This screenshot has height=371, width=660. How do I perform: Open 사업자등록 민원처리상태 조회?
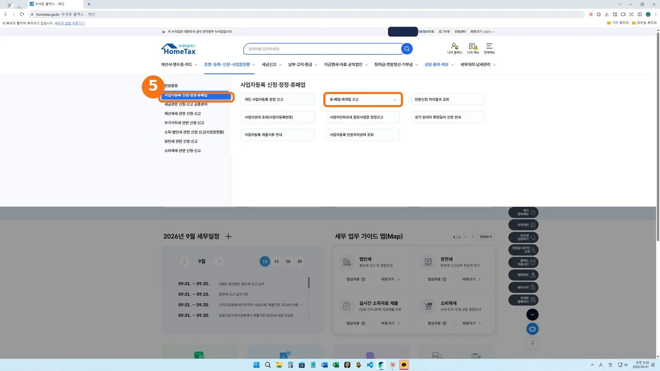click(363, 135)
